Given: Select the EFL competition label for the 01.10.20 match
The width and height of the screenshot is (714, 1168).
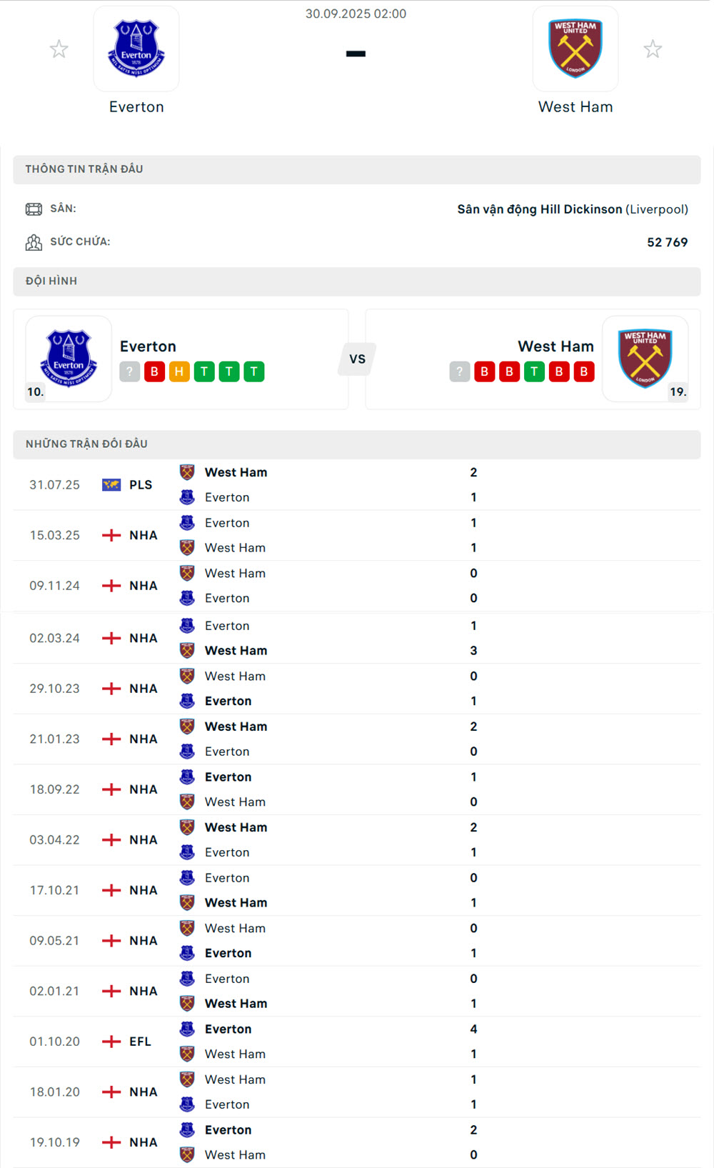Looking at the screenshot, I should click(140, 1042).
